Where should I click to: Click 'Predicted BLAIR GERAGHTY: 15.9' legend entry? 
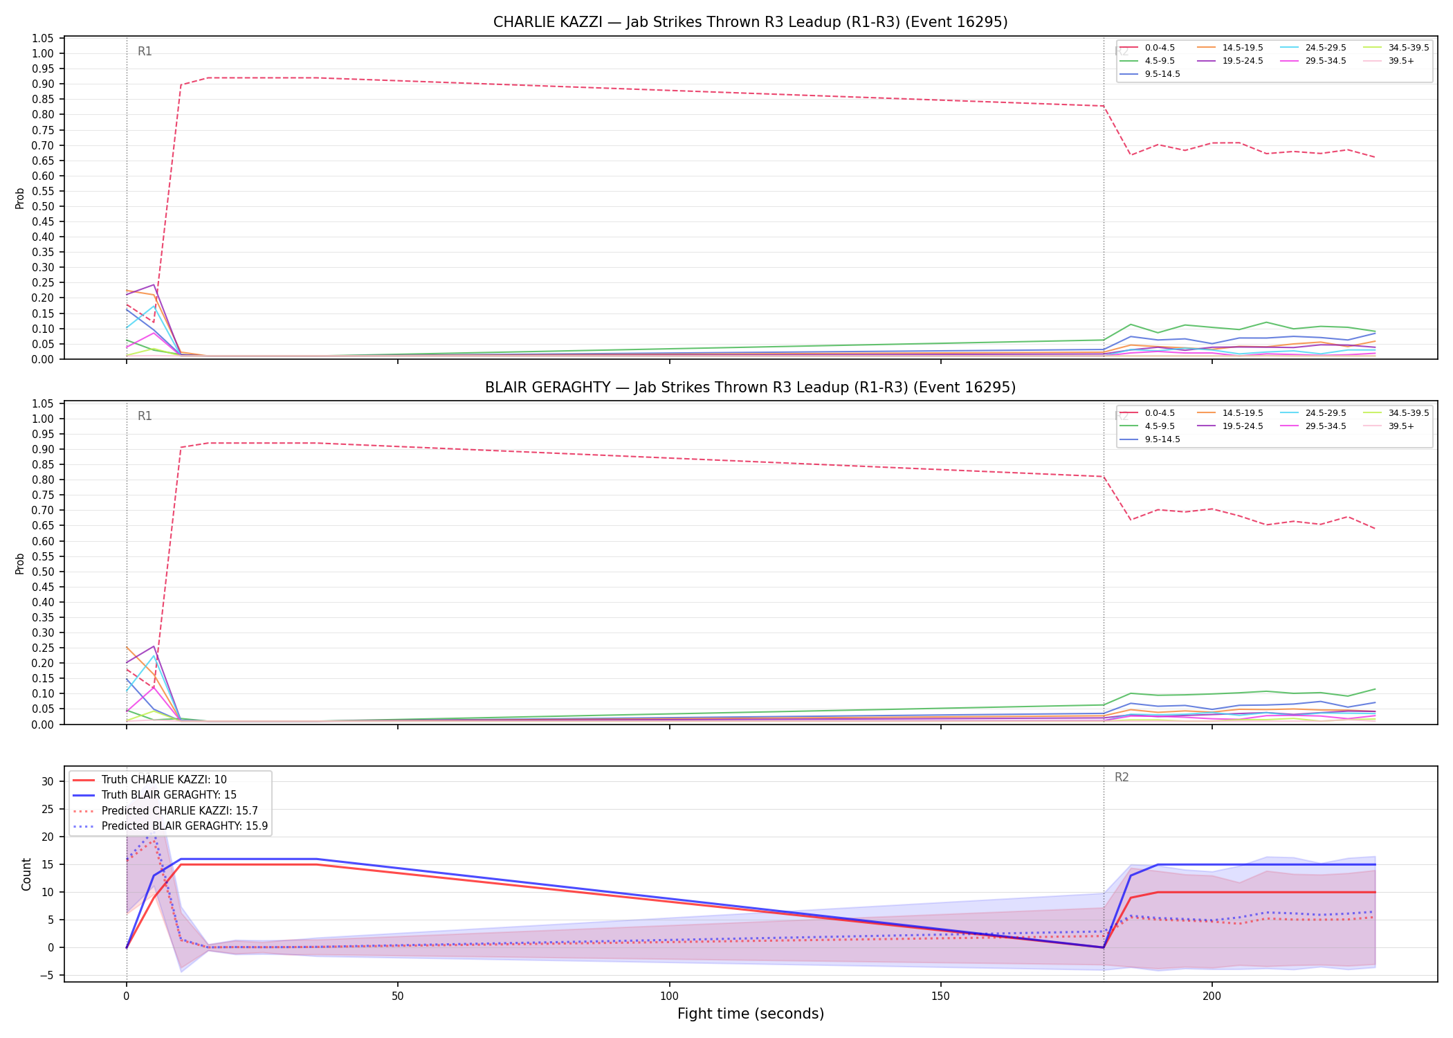[170, 826]
